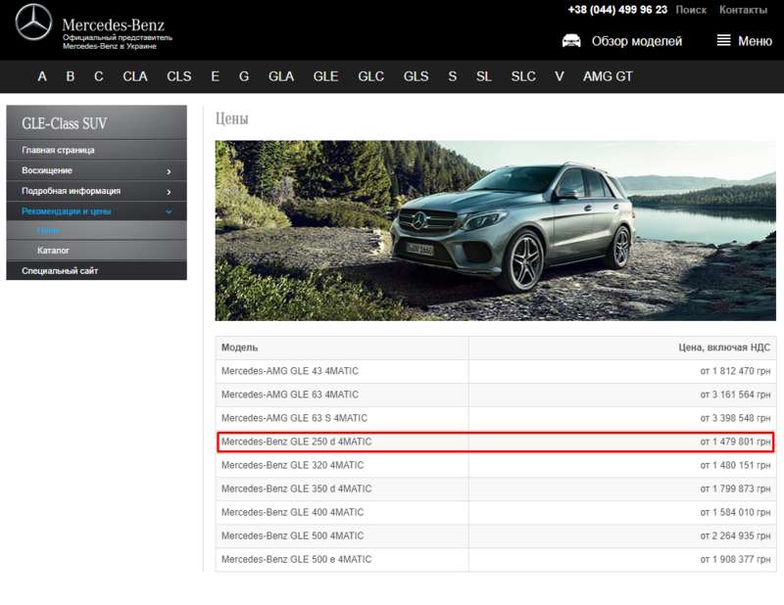Viewport: 784px width, 605px height.
Task: Click the GLE SUV banner image
Action: point(495,230)
